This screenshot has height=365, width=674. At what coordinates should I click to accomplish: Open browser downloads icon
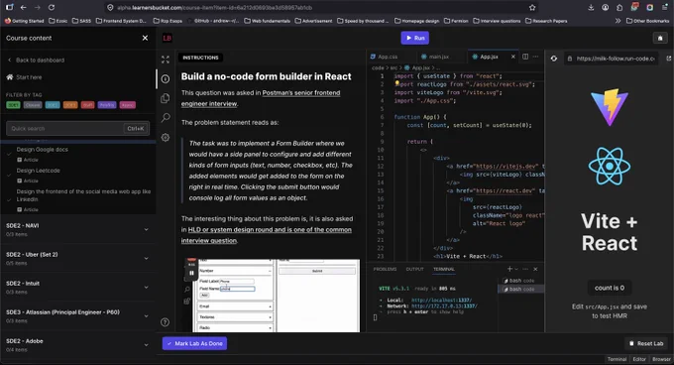tap(591, 7)
